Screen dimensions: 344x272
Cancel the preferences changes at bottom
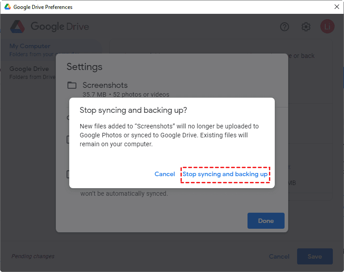point(279,256)
